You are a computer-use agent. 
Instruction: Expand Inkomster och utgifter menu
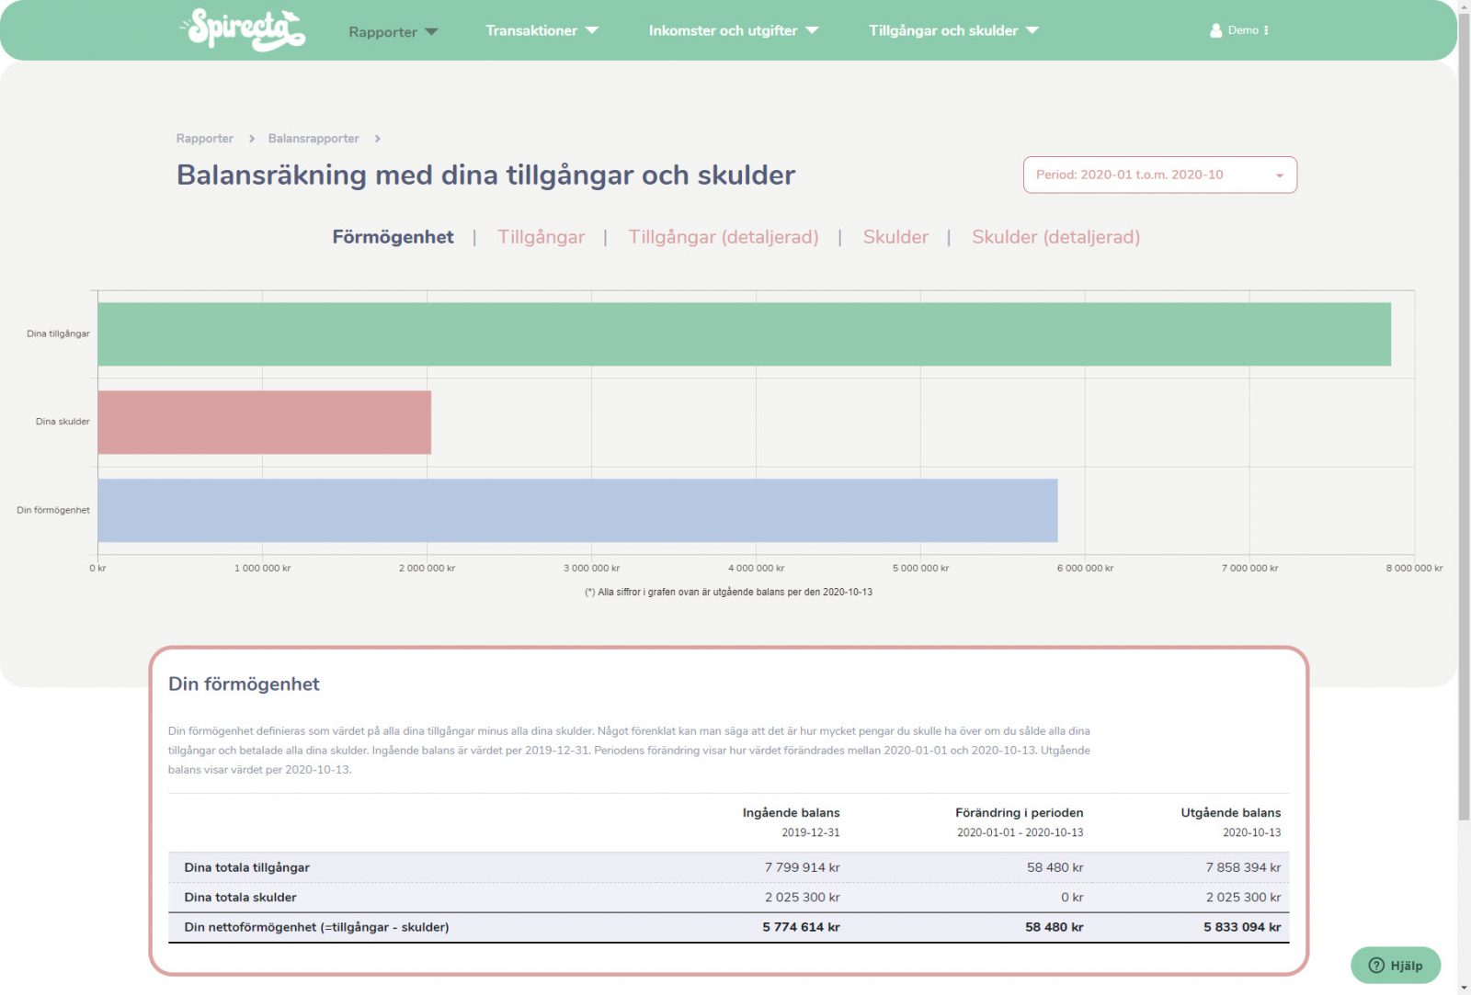(x=733, y=30)
